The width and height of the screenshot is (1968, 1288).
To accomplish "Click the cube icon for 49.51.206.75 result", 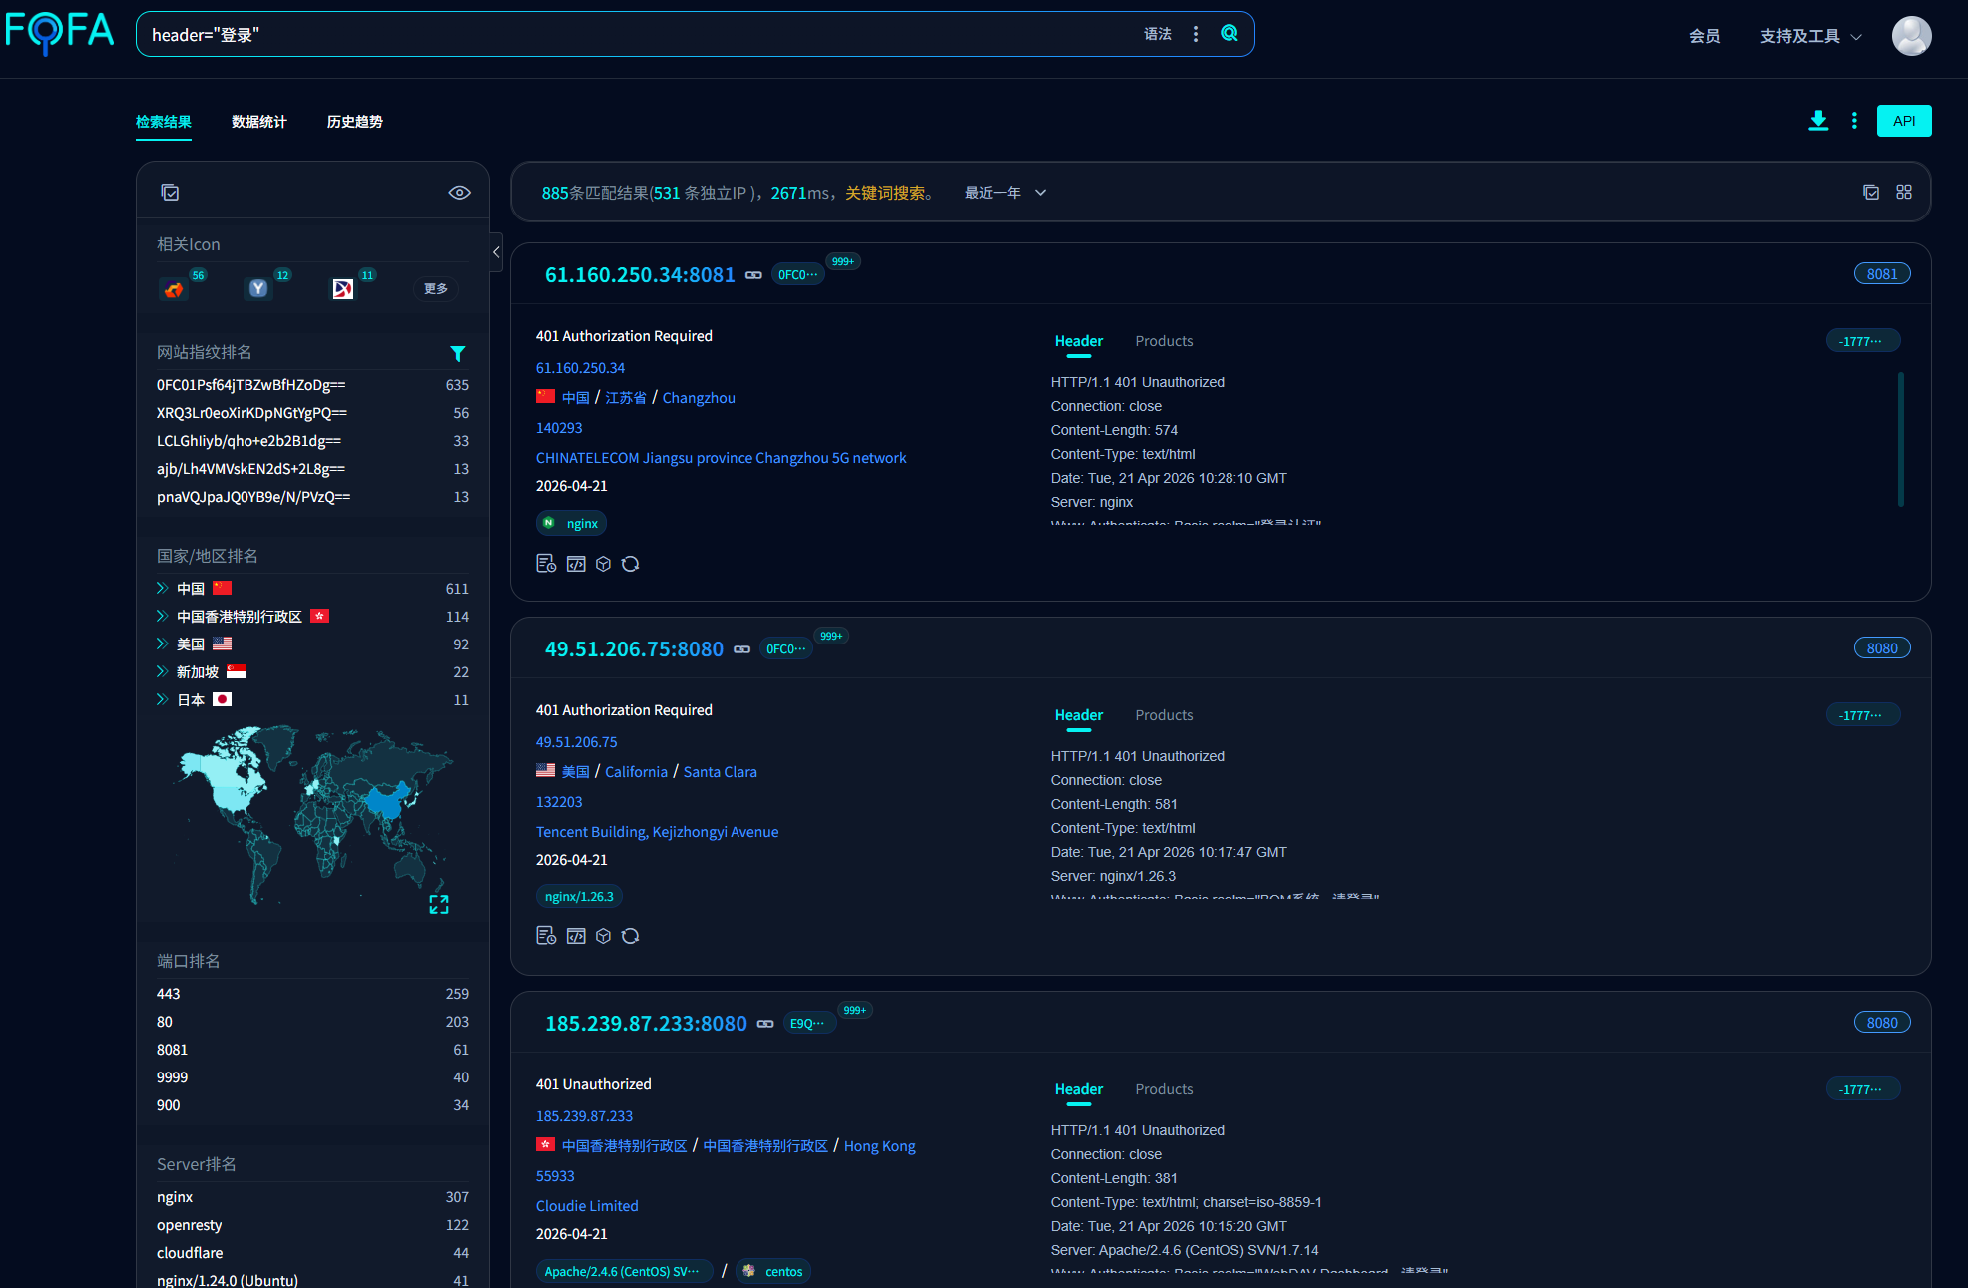I will point(603,936).
